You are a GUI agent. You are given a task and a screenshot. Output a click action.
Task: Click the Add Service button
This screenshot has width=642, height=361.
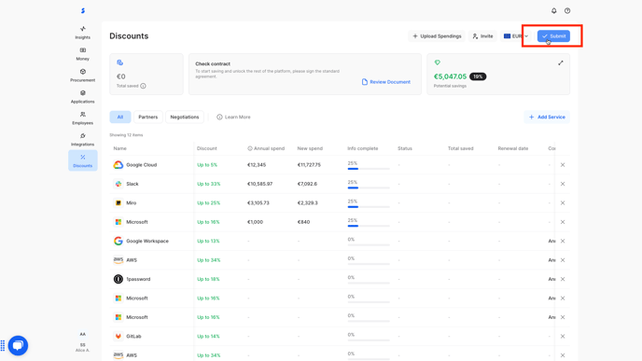pyautogui.click(x=547, y=117)
